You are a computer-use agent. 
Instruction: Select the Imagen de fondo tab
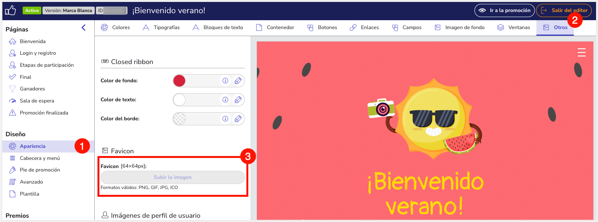(x=460, y=28)
